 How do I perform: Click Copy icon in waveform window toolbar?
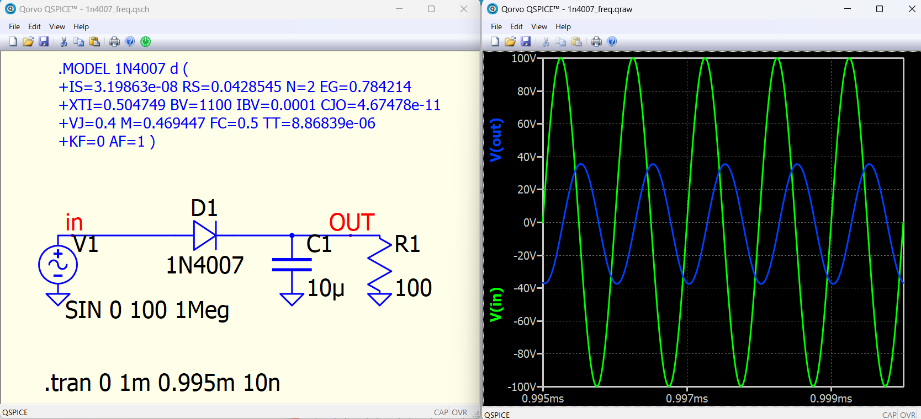click(561, 41)
